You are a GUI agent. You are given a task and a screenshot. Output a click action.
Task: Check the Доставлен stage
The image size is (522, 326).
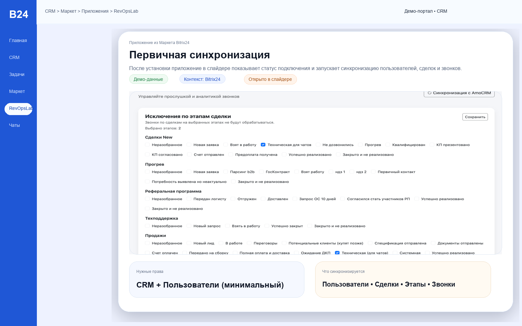coord(263,199)
